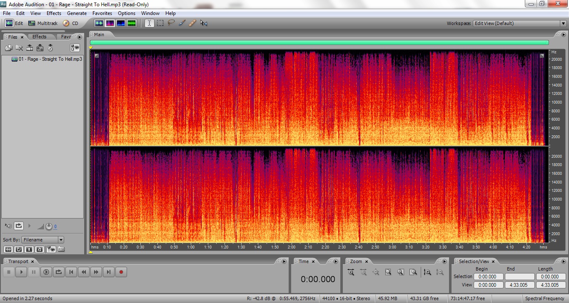
Task: Click the CD view button
Action: 70,23
